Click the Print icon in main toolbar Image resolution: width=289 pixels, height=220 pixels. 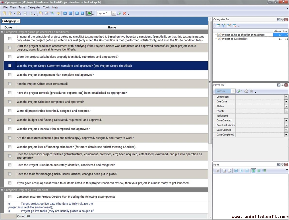tap(25, 13)
